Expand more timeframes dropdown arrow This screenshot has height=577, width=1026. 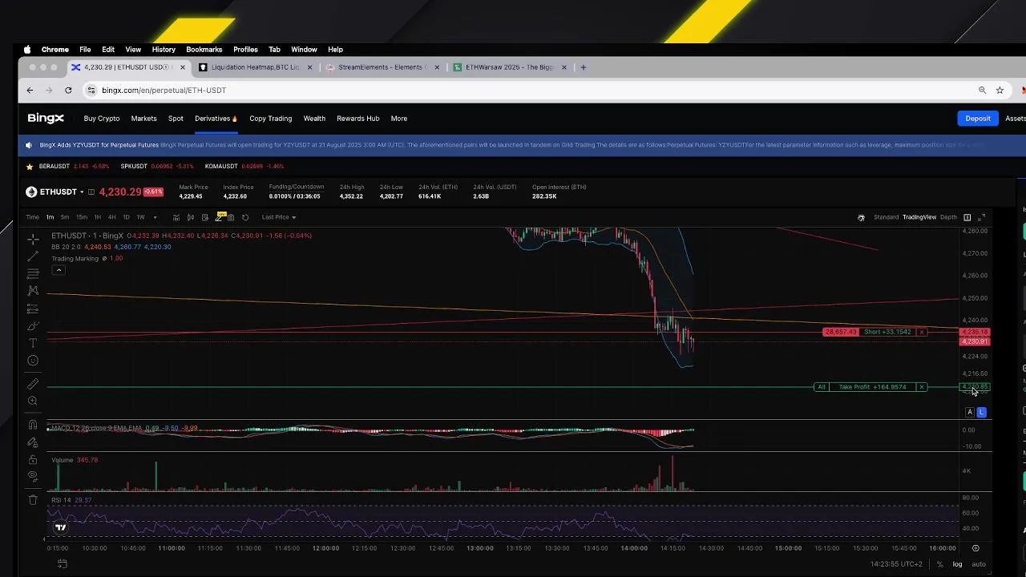click(x=155, y=217)
